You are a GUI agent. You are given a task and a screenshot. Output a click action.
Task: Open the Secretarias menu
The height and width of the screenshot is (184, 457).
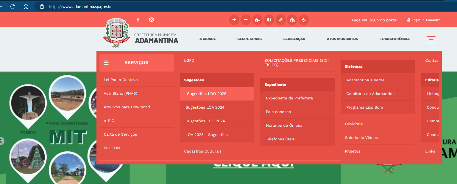point(249,39)
